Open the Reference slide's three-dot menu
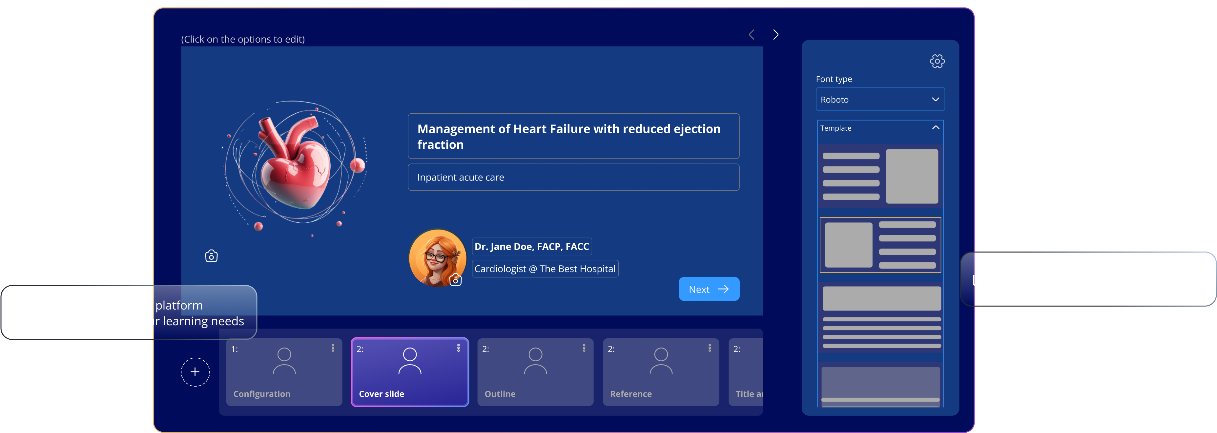Image resolution: width=1217 pixels, height=433 pixels. (x=709, y=348)
